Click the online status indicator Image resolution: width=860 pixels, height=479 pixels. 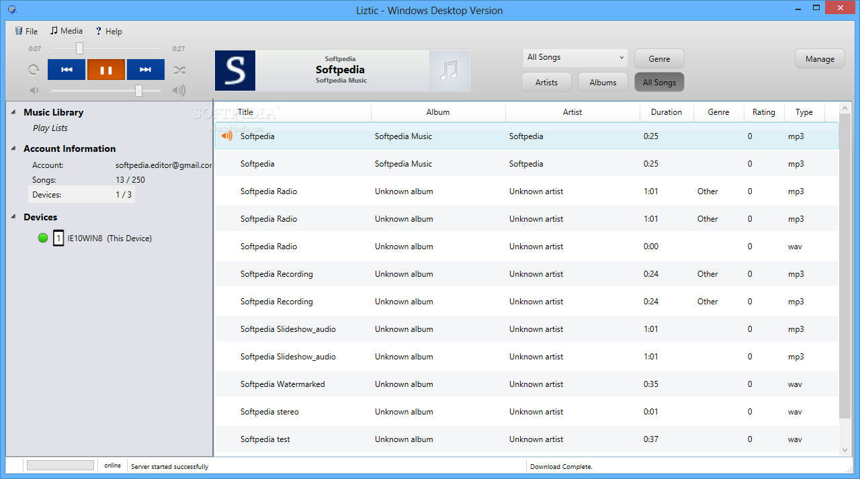pos(112,466)
